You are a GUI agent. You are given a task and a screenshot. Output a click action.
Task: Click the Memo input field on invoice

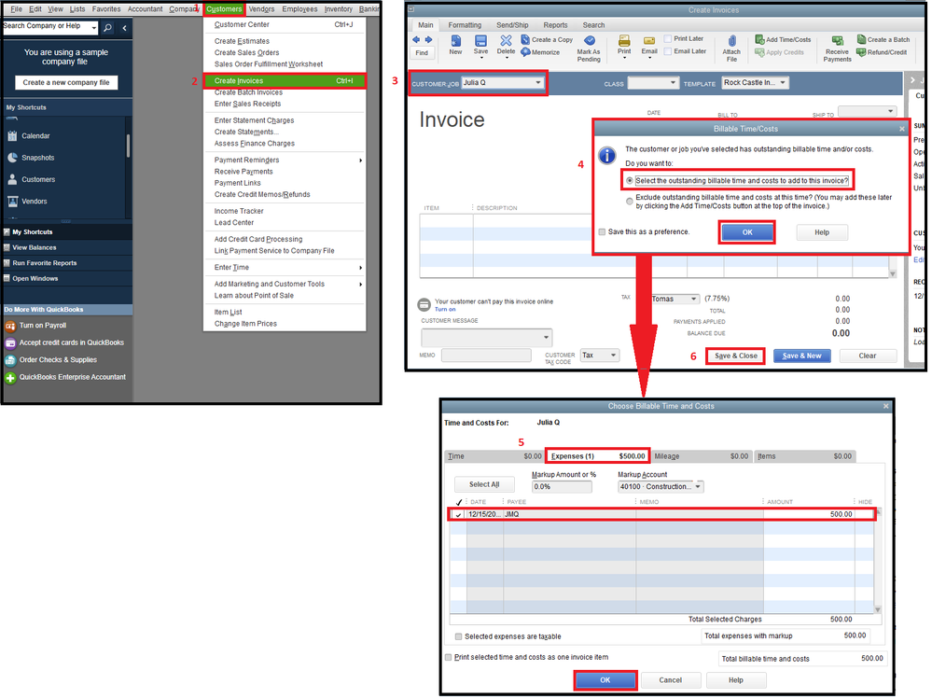[x=486, y=356]
